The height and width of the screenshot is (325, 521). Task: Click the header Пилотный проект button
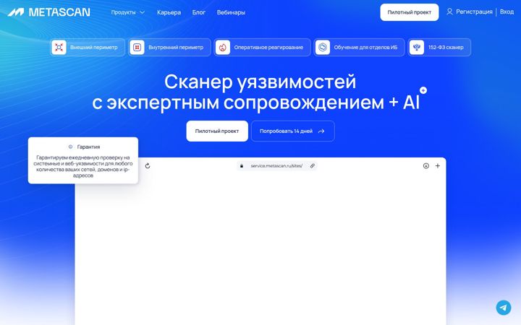point(410,12)
